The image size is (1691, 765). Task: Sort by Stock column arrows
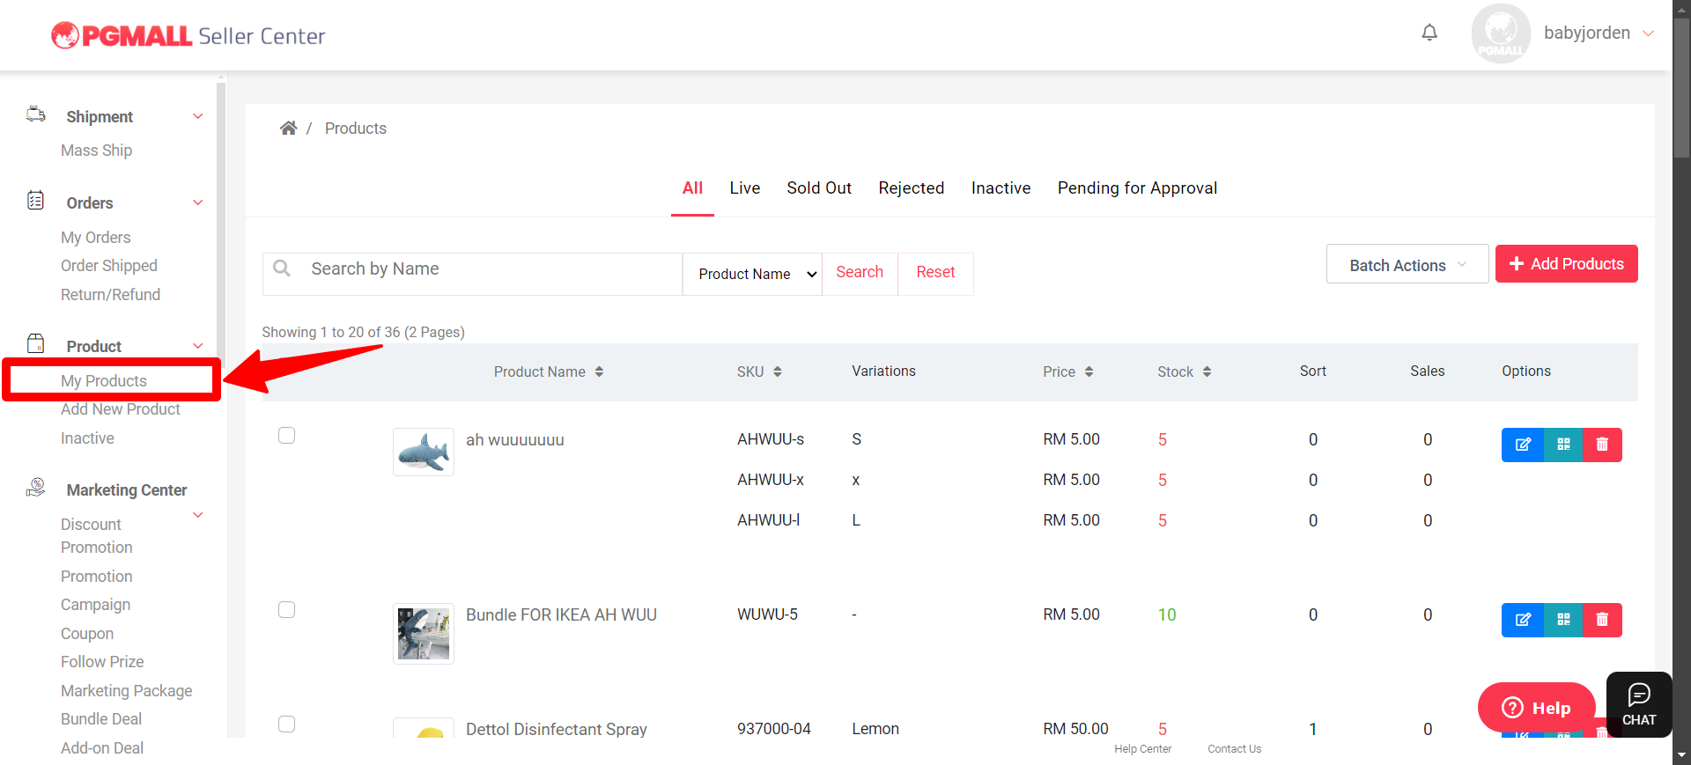tap(1207, 372)
